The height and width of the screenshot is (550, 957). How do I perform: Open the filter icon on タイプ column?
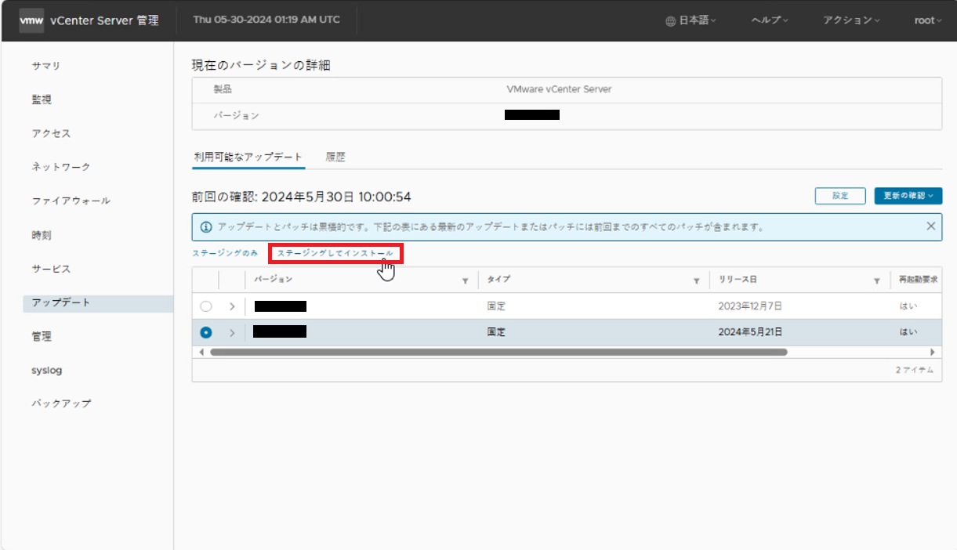click(x=696, y=280)
